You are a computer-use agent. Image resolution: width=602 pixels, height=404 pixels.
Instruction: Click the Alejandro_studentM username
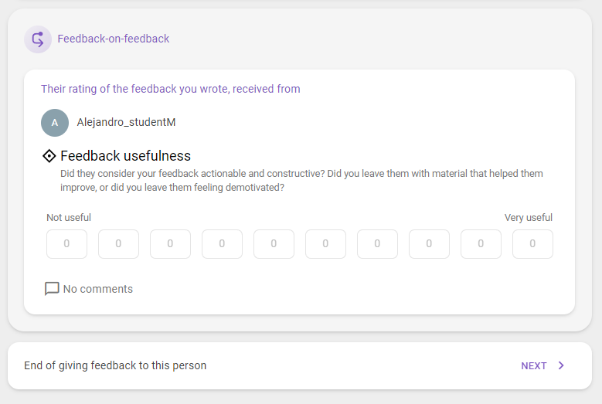pyautogui.click(x=126, y=122)
